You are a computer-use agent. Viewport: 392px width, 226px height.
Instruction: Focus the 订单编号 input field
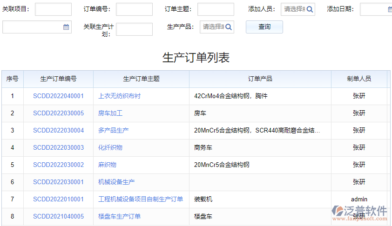click(x=134, y=9)
